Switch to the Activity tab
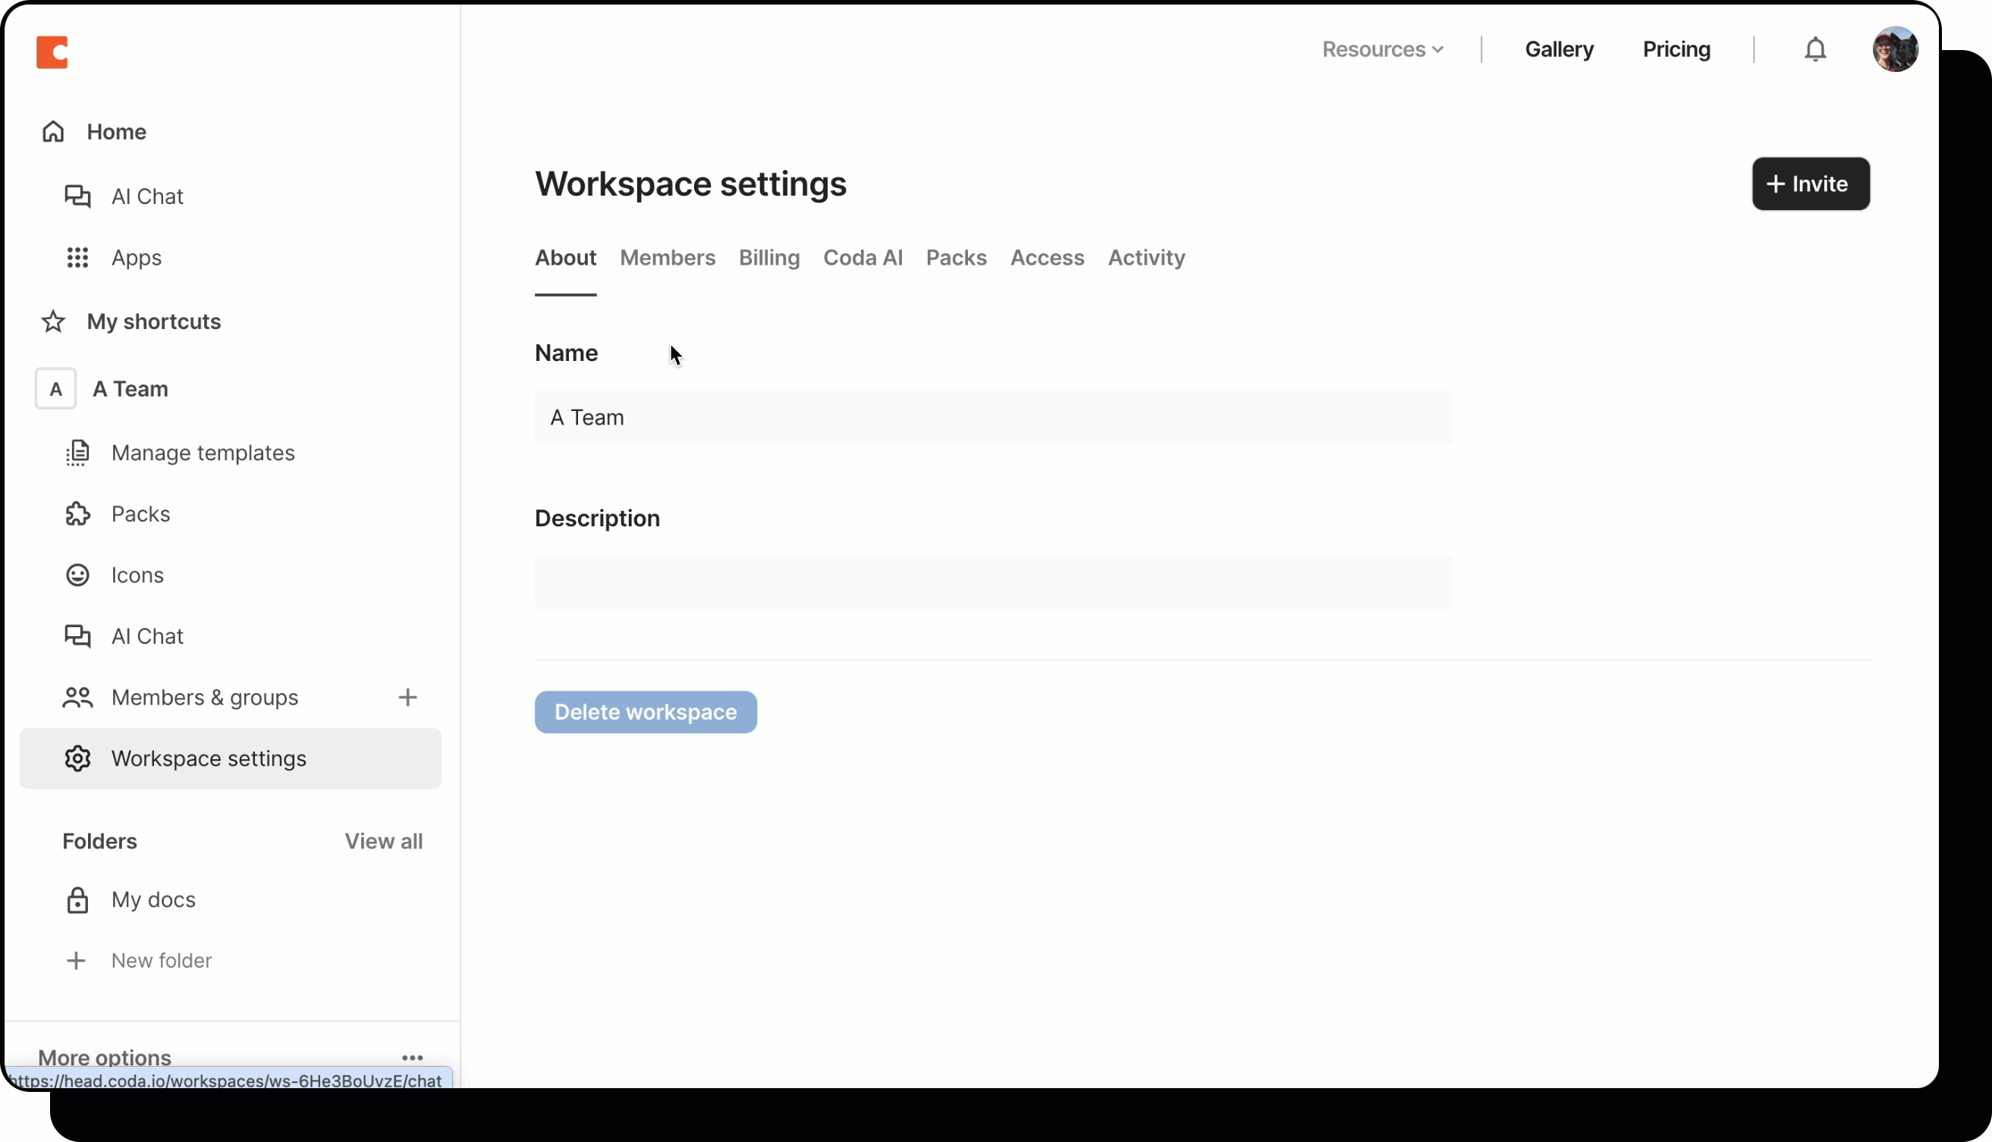 coord(1145,257)
